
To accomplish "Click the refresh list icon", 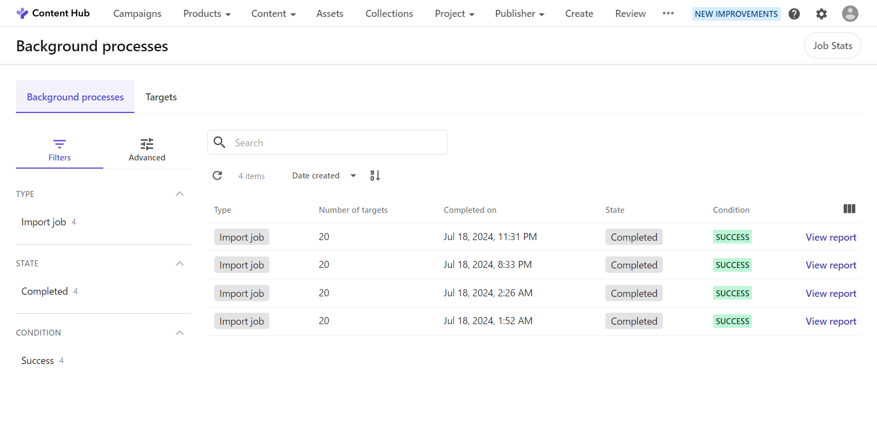I will click(217, 175).
